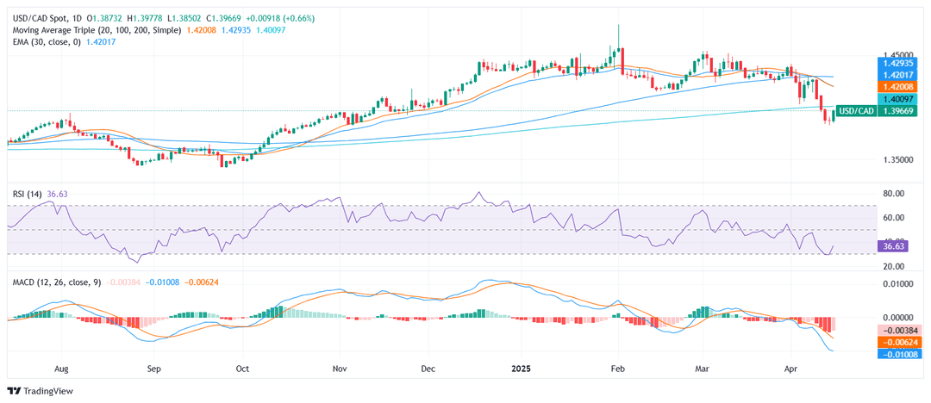Select the USD/CAD Spot symbol title
The height and width of the screenshot is (403, 931).
pos(42,18)
